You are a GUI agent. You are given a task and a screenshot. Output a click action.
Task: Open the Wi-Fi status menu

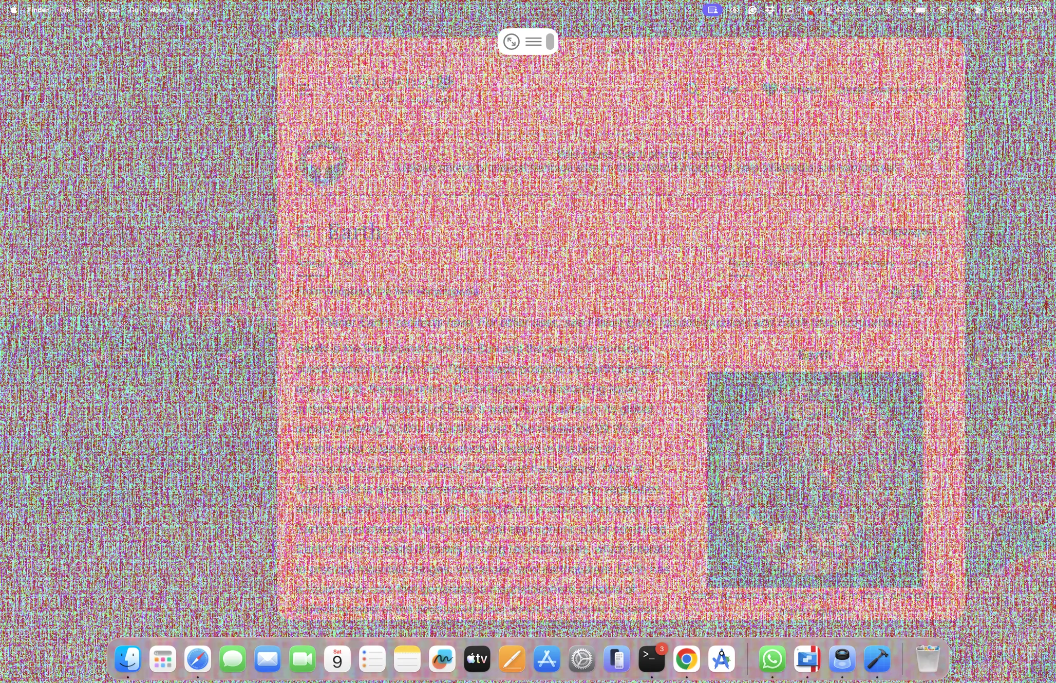point(942,10)
